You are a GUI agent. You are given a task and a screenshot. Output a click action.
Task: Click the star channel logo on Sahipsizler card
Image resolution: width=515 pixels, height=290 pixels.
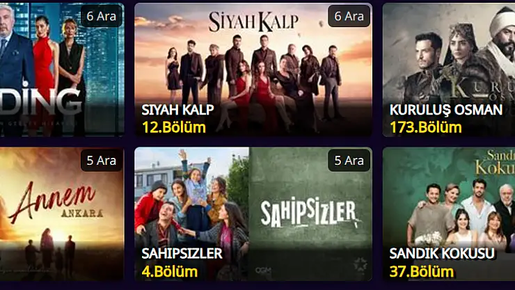tap(360, 265)
